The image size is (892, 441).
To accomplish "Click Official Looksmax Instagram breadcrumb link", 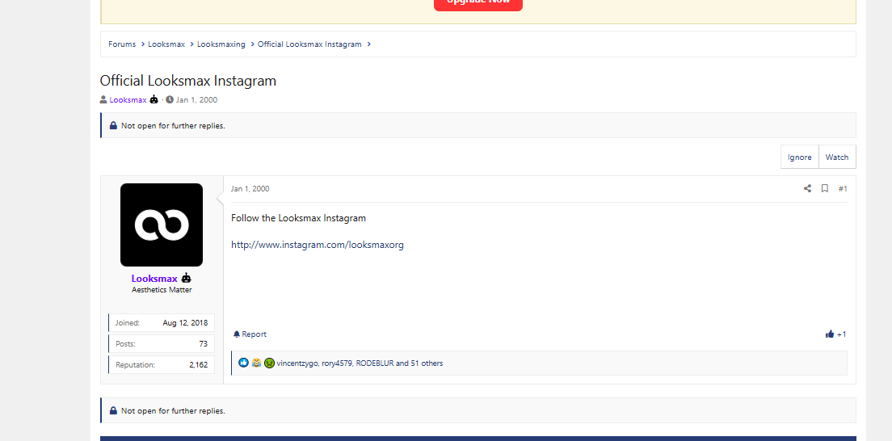I will pyautogui.click(x=309, y=44).
